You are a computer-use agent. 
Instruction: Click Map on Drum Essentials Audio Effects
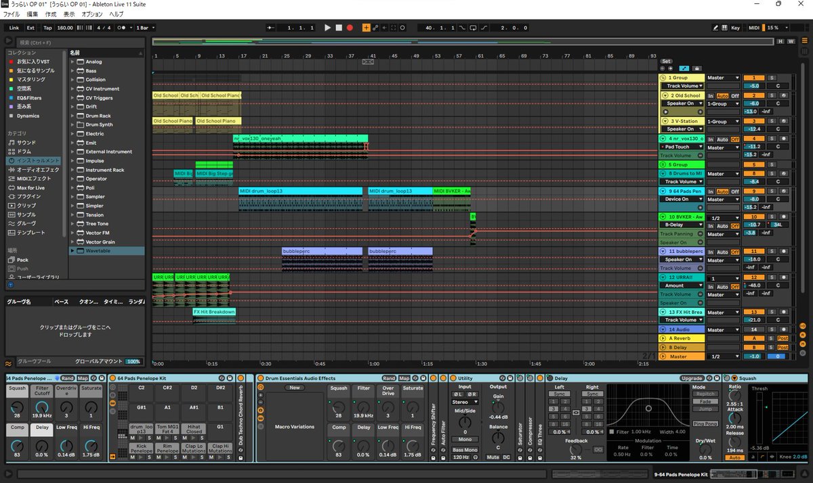404,378
